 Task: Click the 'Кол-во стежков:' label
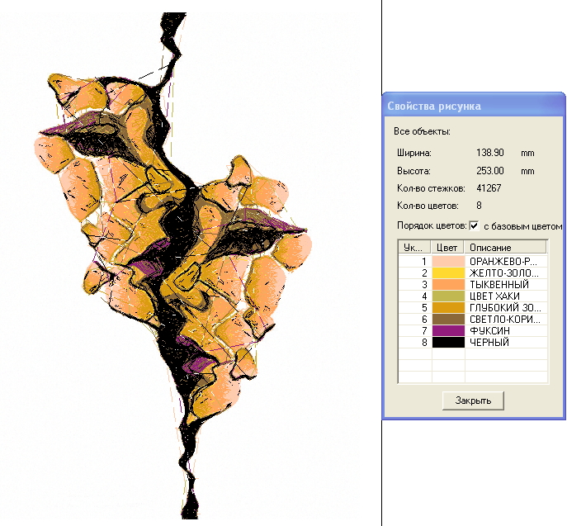pos(431,188)
